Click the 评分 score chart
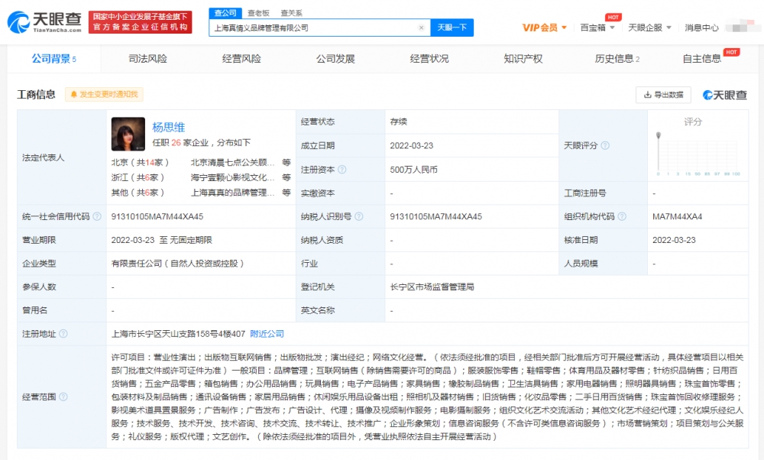The image size is (764, 460). pyautogui.click(x=698, y=153)
